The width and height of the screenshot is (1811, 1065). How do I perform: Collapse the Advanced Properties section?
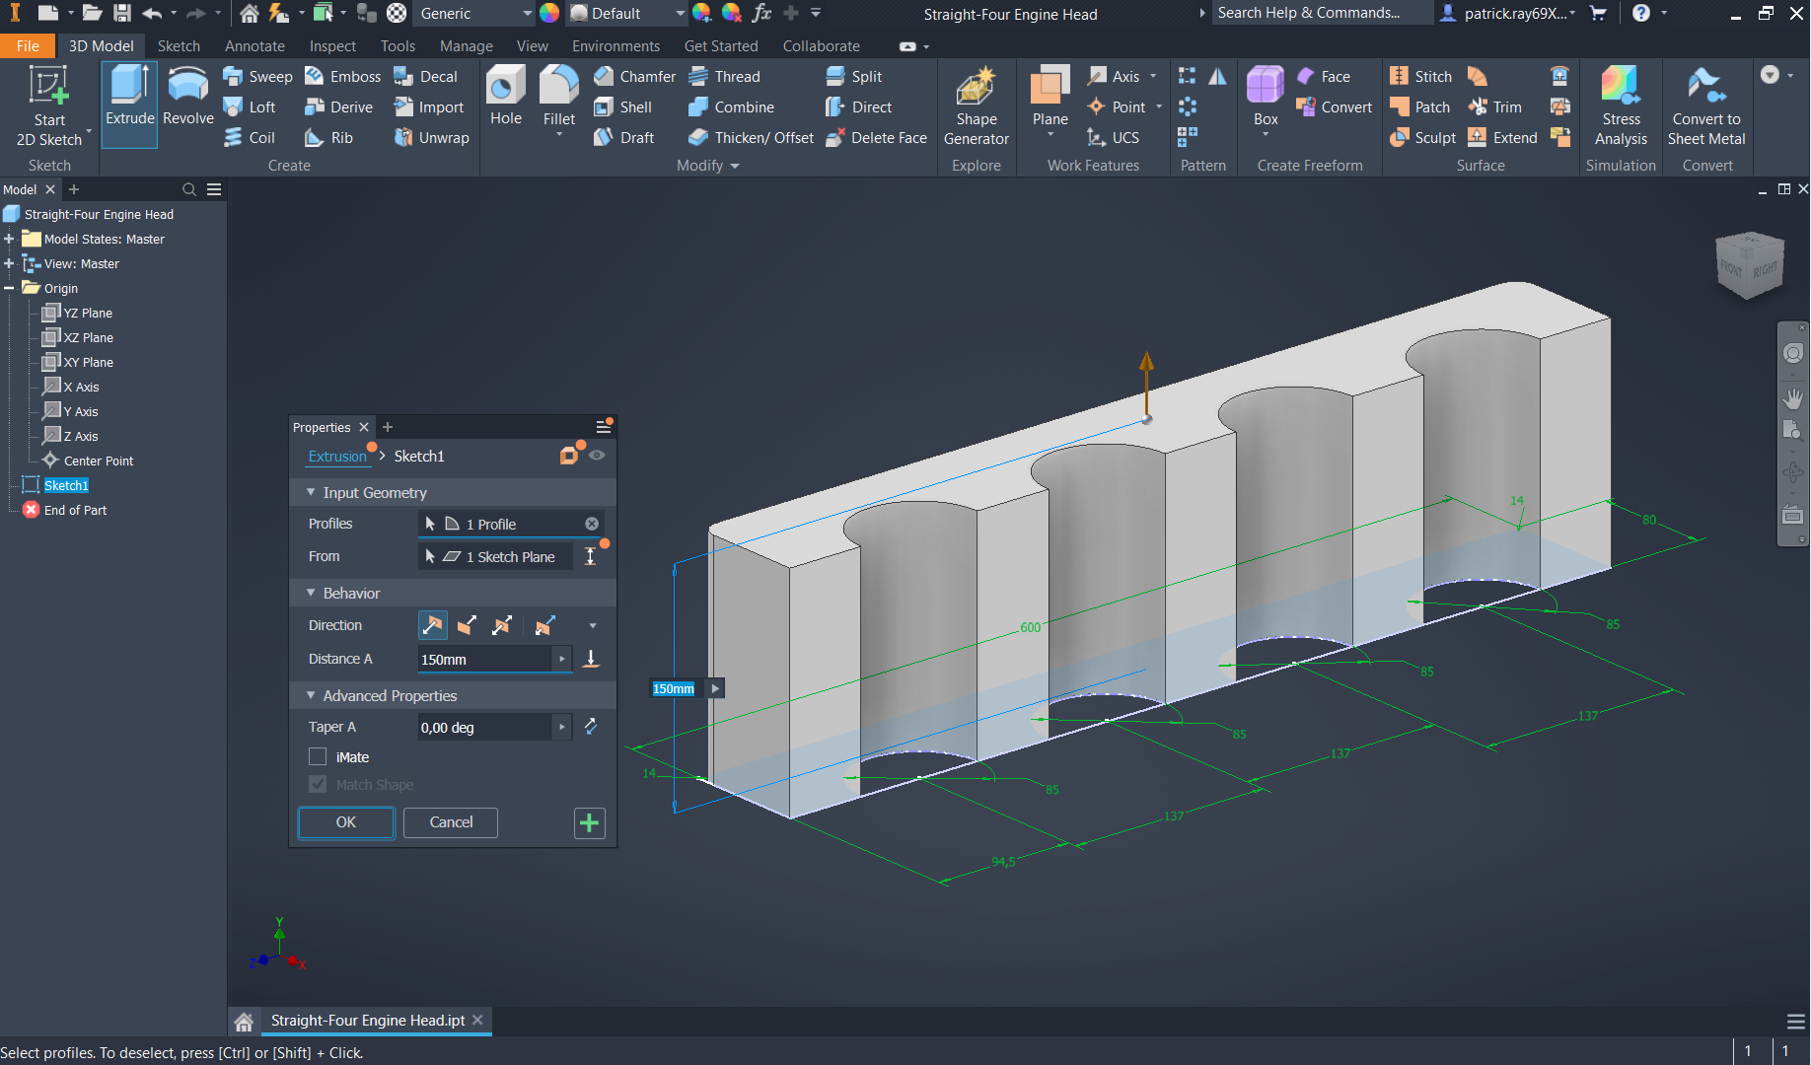(312, 696)
